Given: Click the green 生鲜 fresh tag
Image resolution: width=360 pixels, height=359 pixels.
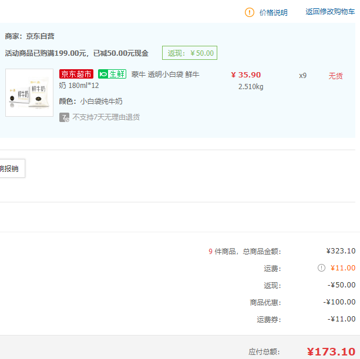Looking at the screenshot, I should click(112, 74).
